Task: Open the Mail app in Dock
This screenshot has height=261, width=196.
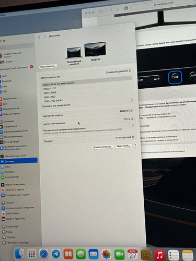Action: click(94, 254)
